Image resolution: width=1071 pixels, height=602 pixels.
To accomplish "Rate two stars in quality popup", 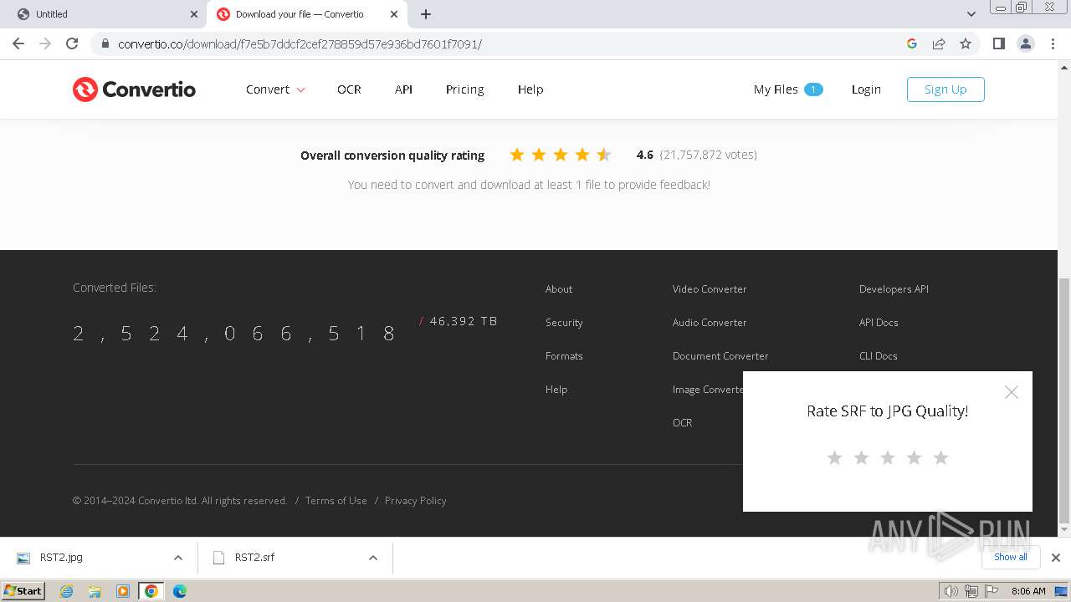I will tap(861, 457).
